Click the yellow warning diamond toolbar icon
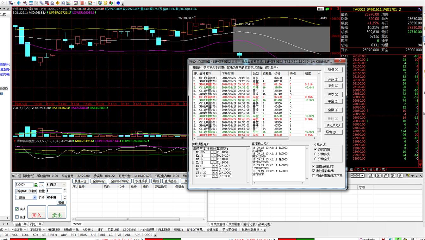This screenshot has width=425, height=240. pos(58,3)
